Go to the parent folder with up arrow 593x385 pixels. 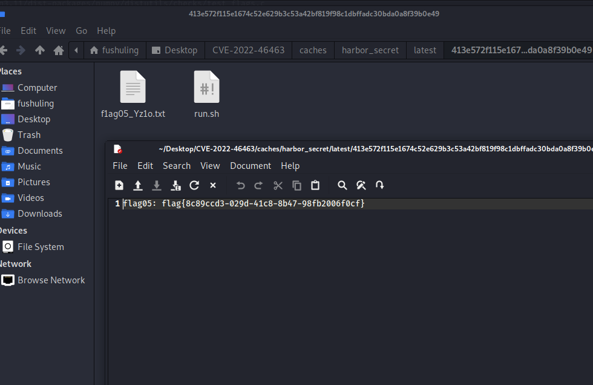coord(40,50)
